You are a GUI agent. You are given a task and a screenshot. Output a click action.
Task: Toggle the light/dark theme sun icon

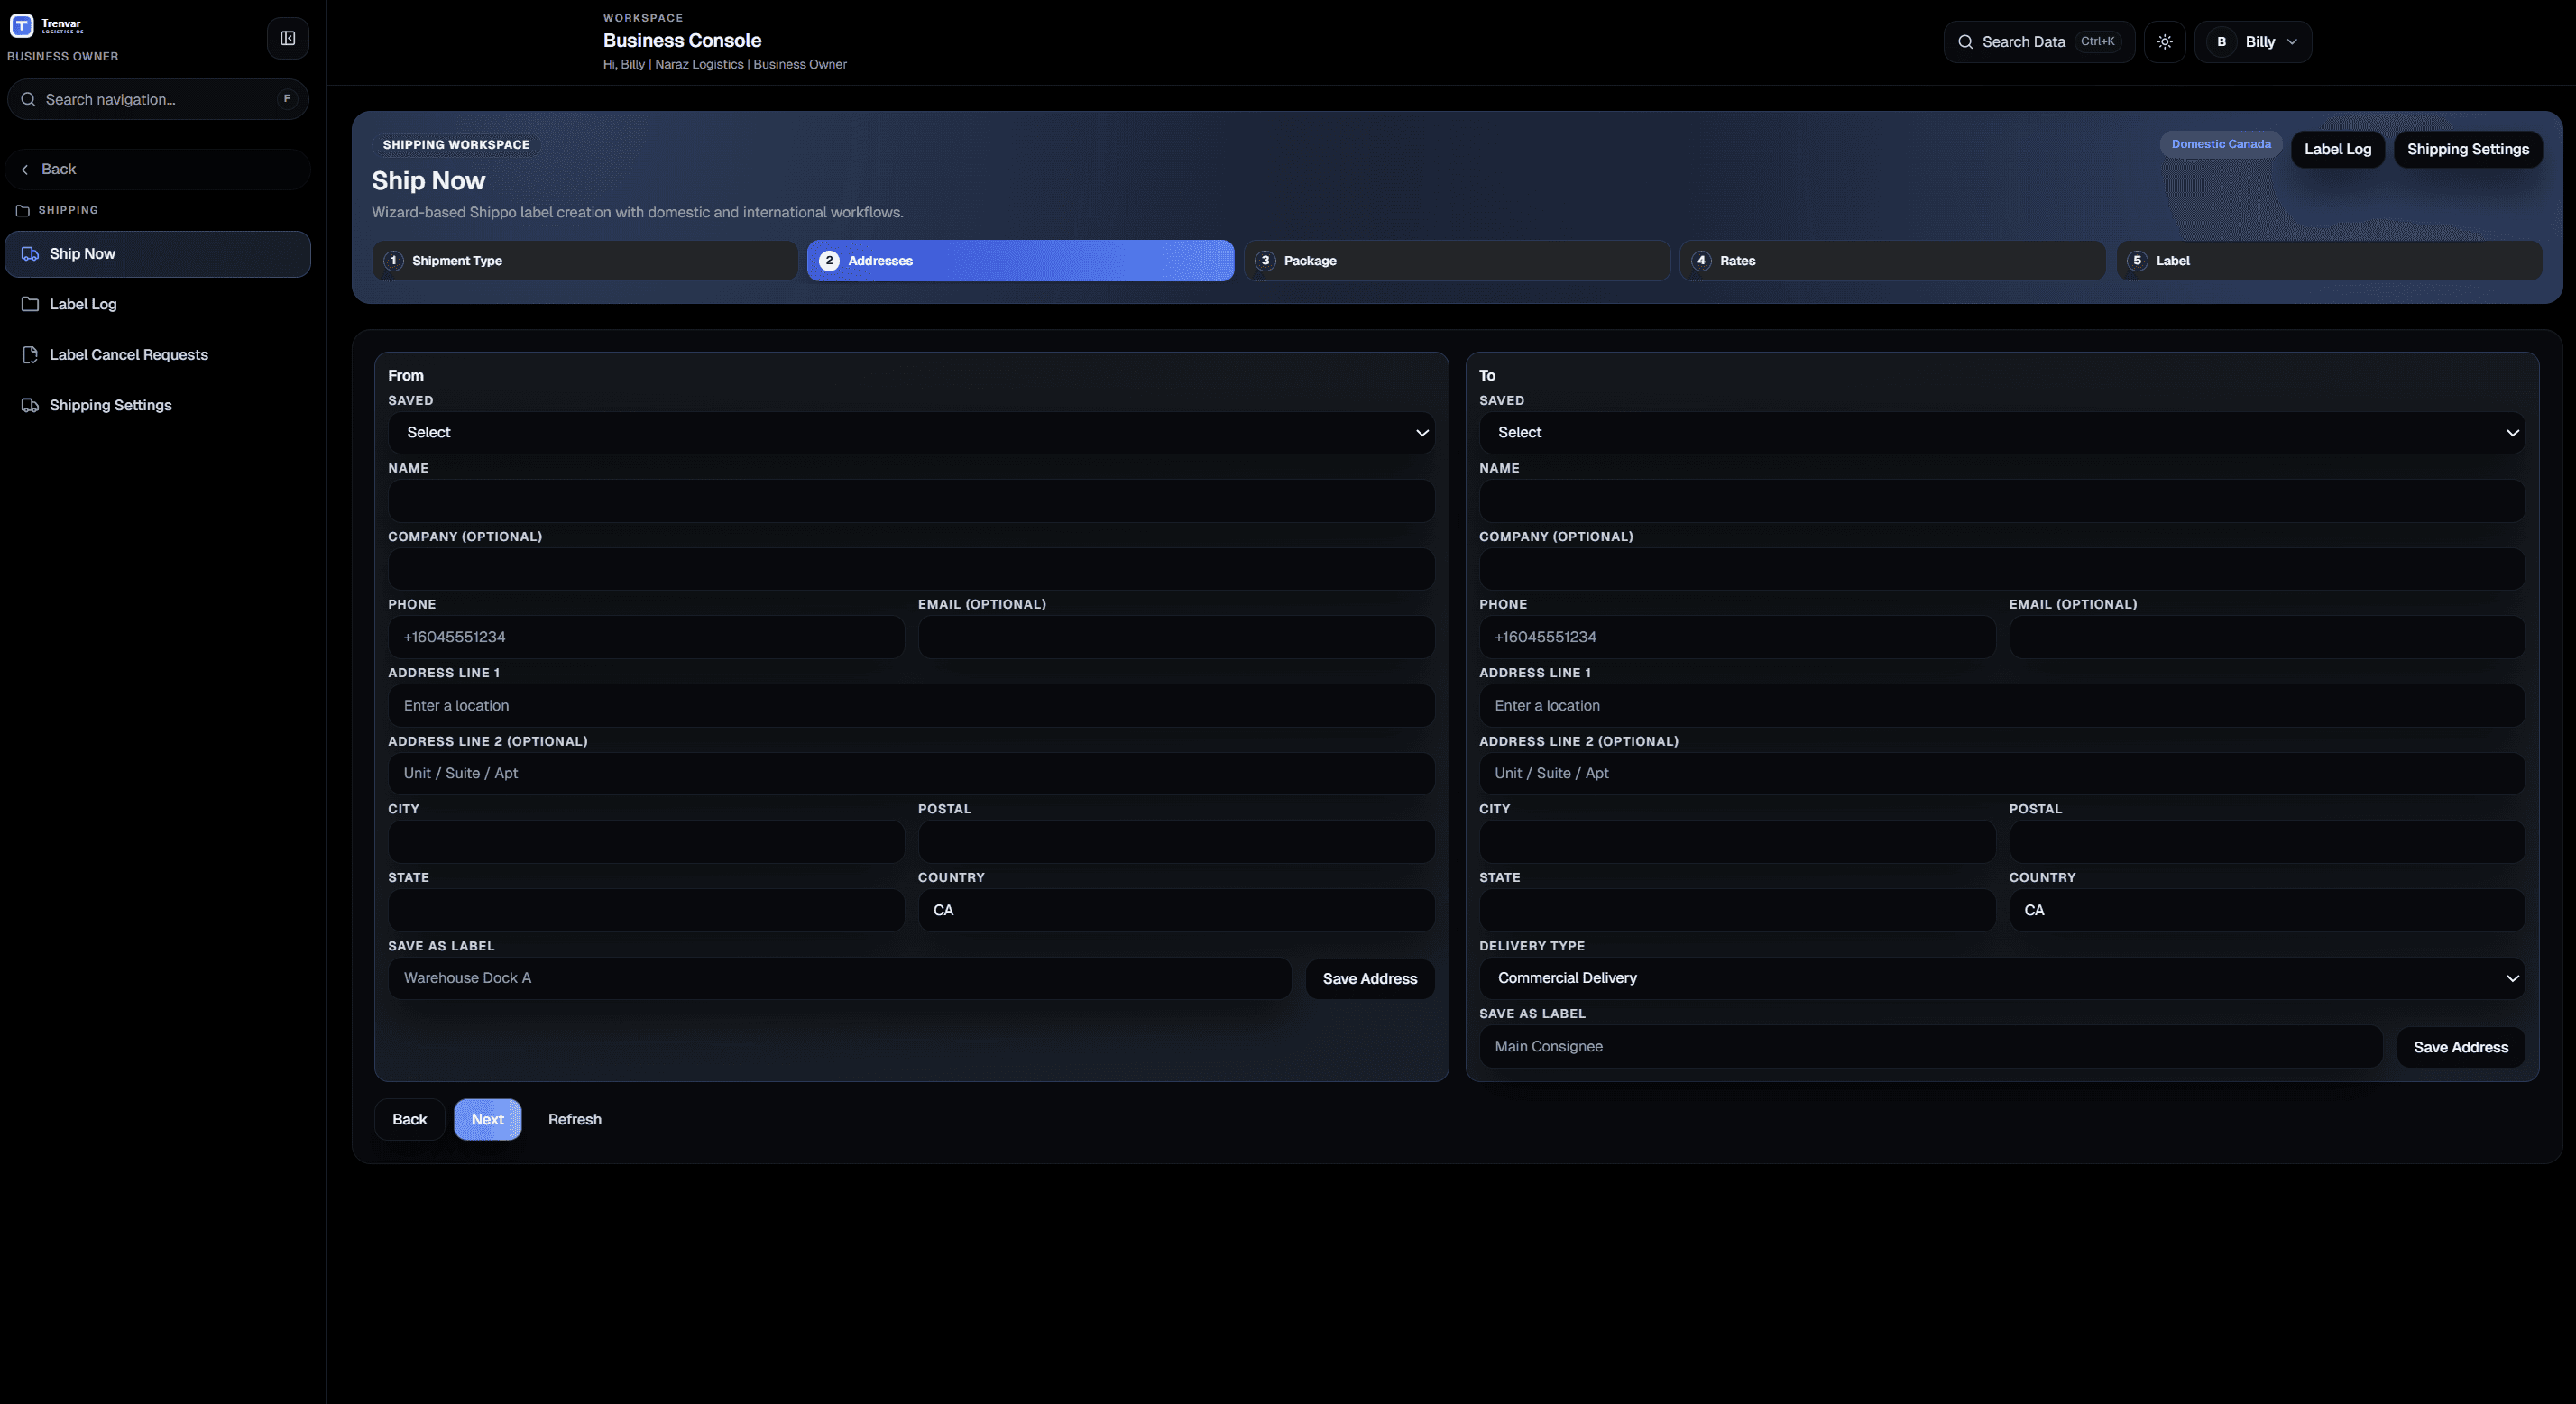coord(2164,42)
